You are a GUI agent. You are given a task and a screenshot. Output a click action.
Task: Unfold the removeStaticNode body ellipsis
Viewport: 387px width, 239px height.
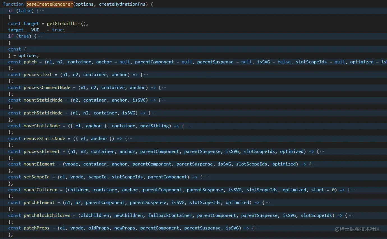pos(130,139)
